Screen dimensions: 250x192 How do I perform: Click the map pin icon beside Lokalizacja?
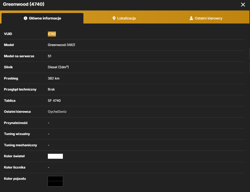coord(114,18)
